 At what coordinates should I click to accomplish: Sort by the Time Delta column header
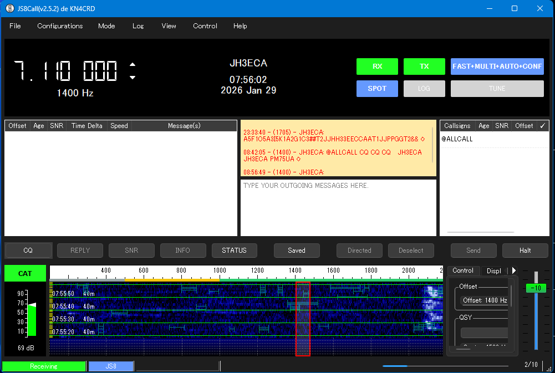click(x=86, y=126)
